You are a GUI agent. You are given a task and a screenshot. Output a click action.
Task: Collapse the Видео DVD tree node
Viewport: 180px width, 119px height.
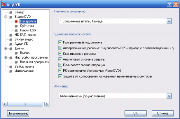6,17
